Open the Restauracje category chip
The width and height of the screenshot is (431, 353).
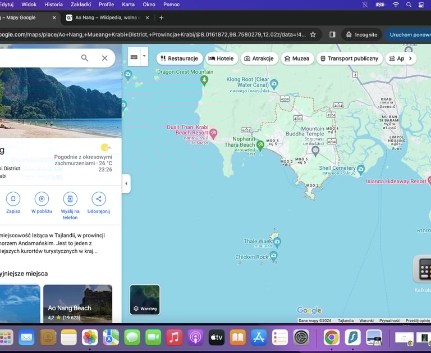point(180,58)
